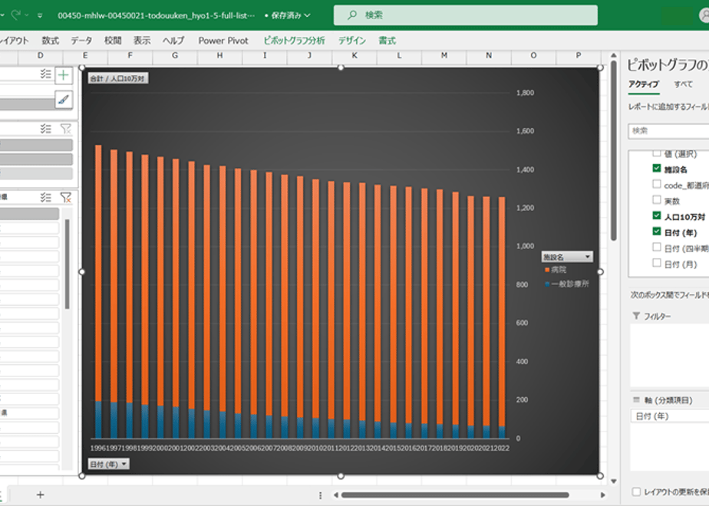Click the blue 一般診療所 legend marker
The width and height of the screenshot is (709, 506).
(x=547, y=284)
